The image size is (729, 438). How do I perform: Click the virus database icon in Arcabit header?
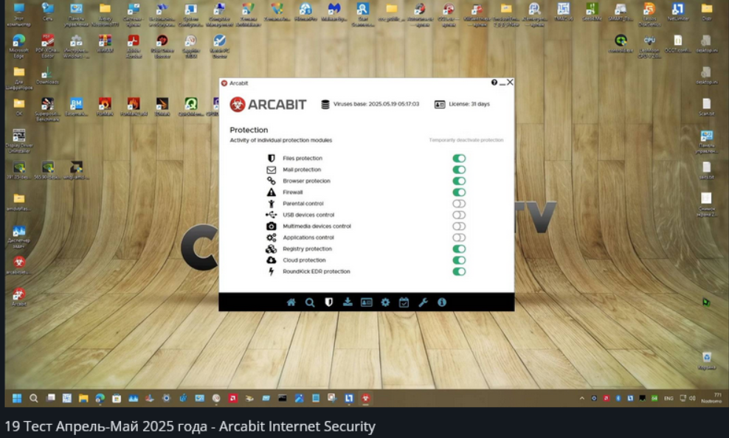pos(325,105)
